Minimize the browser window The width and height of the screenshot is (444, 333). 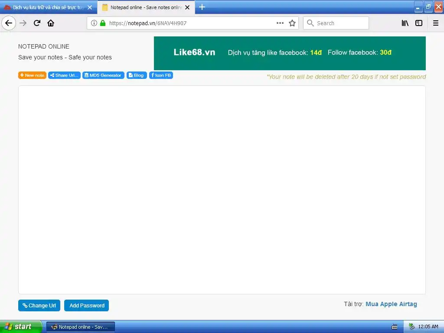tap(418, 7)
